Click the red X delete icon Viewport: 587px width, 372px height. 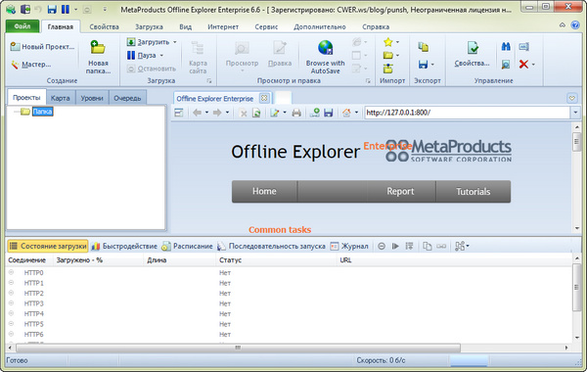click(x=523, y=65)
